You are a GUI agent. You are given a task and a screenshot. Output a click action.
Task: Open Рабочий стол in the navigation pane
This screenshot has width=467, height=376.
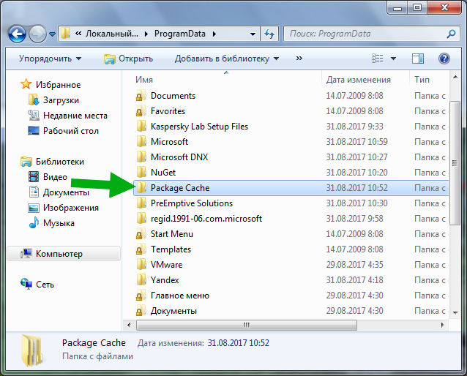pyautogui.click(x=63, y=131)
